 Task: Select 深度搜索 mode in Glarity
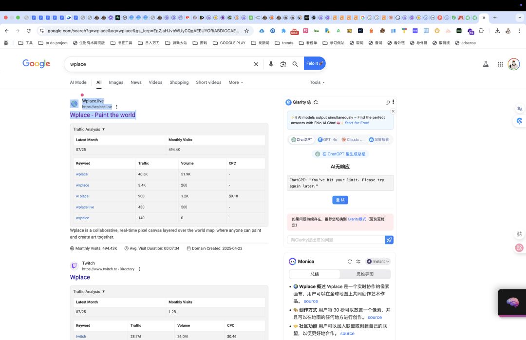coord(379,140)
